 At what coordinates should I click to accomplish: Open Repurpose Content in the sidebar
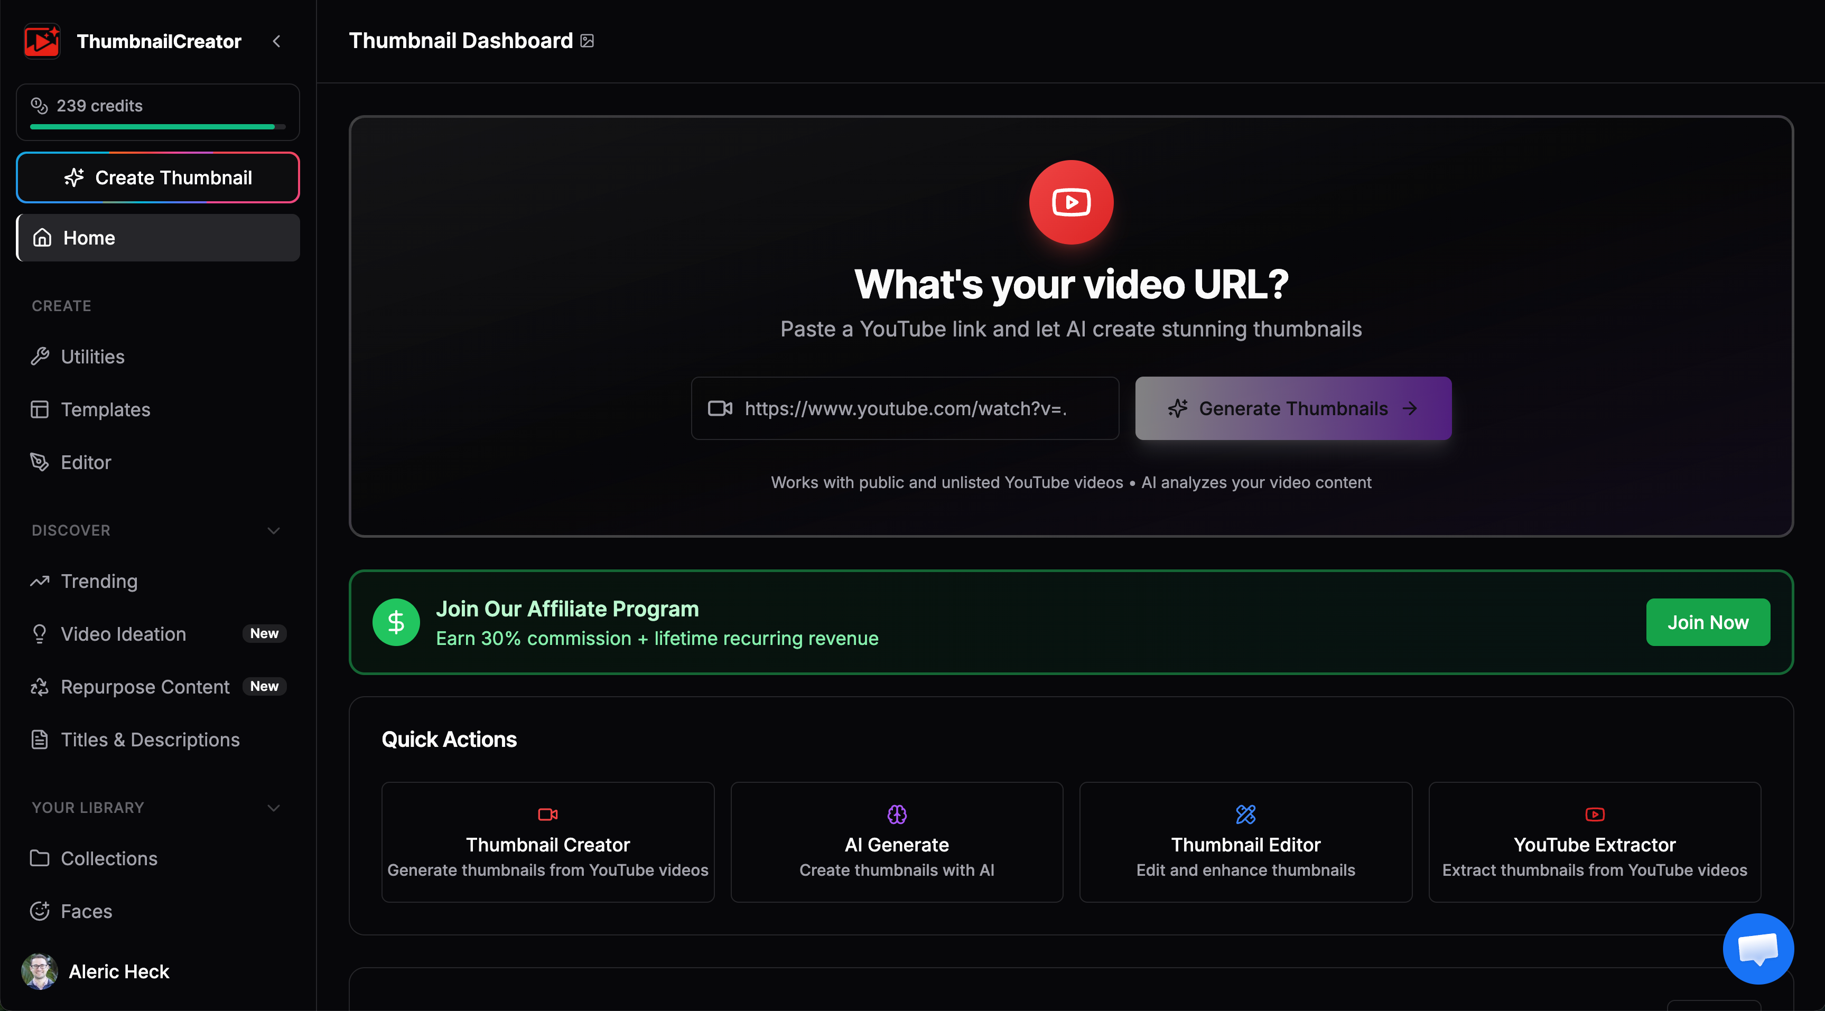[x=158, y=687]
